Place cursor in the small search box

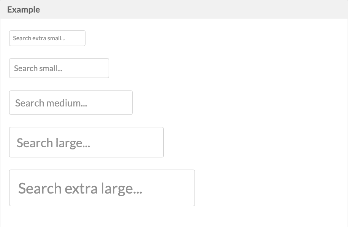[x=59, y=68]
